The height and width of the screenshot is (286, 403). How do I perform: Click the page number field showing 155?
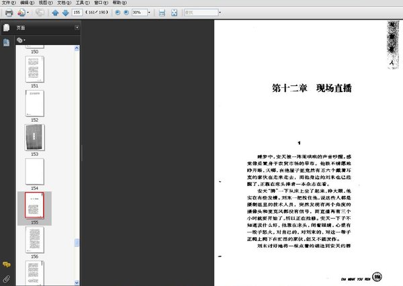point(77,12)
